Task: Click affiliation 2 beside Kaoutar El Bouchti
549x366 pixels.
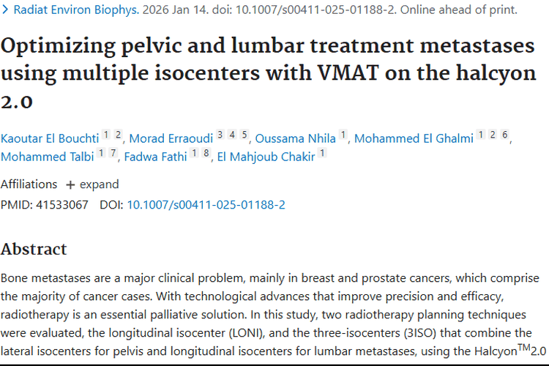Action: click(x=119, y=135)
